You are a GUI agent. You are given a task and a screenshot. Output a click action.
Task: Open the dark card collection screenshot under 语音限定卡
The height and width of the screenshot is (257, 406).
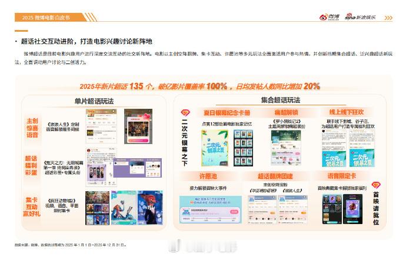tap(332, 209)
